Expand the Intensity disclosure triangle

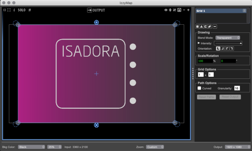pos(199,43)
